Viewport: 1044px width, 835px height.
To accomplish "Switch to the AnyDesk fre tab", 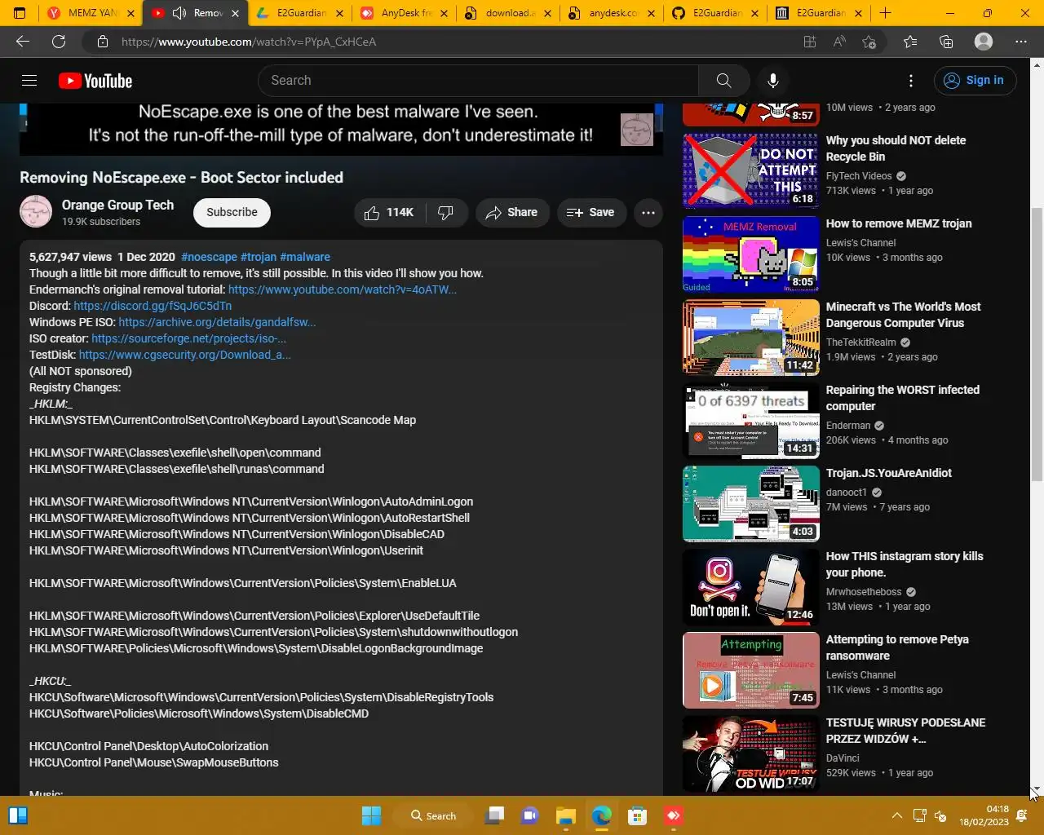I will click(405, 13).
